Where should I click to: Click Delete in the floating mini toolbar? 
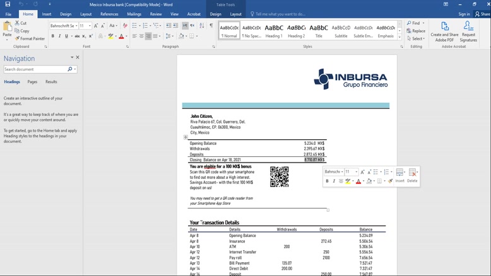coord(412,175)
